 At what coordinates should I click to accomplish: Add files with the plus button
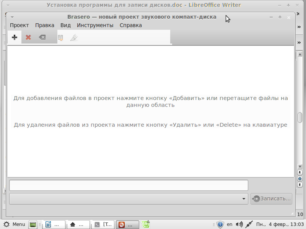(x=15, y=37)
